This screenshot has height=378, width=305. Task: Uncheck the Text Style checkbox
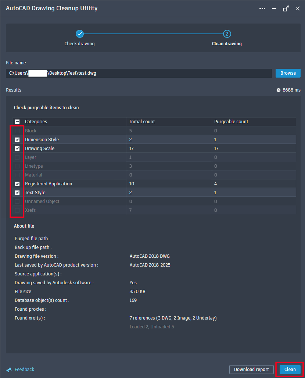point(17,193)
